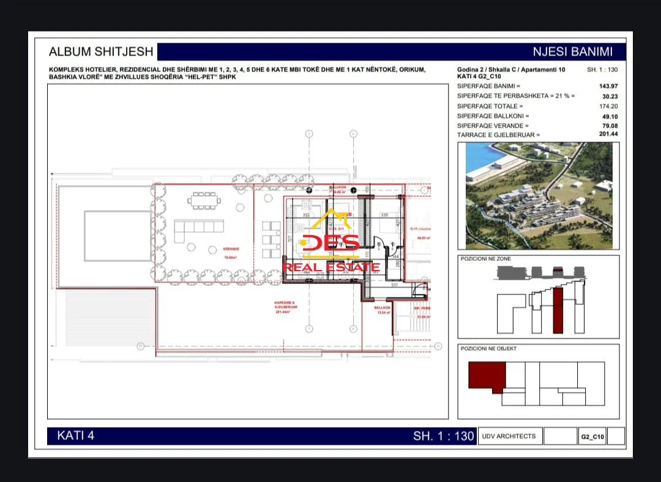Click the NJESI BANIMI header label
Image resolution: width=661 pixels, height=482 pixels.
572,52
